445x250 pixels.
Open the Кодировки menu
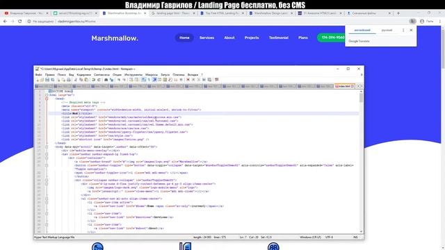[83, 74]
